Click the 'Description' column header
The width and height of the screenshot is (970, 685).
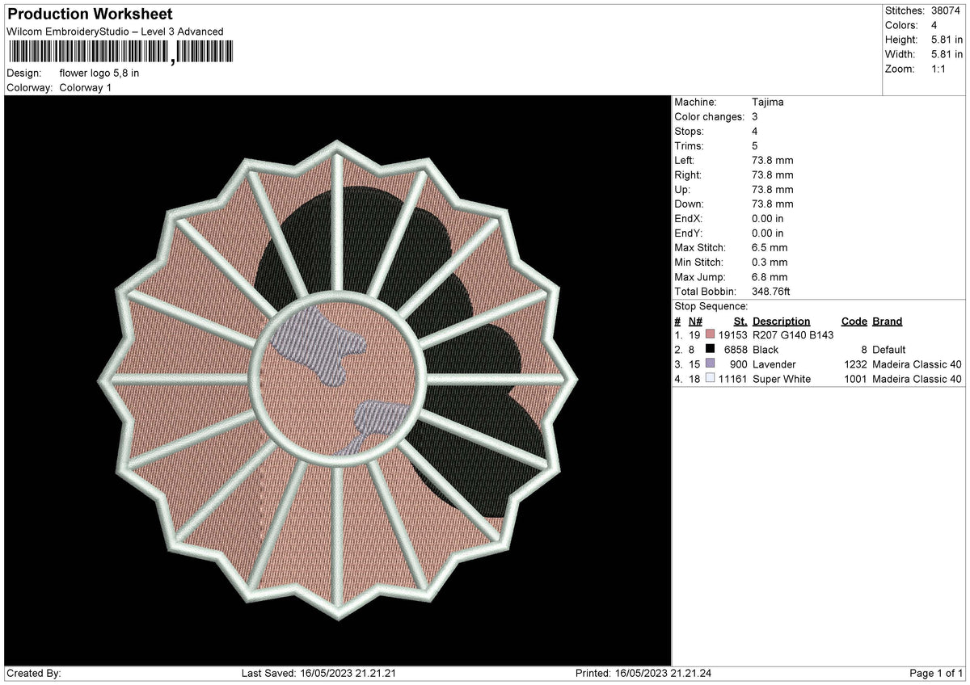click(781, 321)
